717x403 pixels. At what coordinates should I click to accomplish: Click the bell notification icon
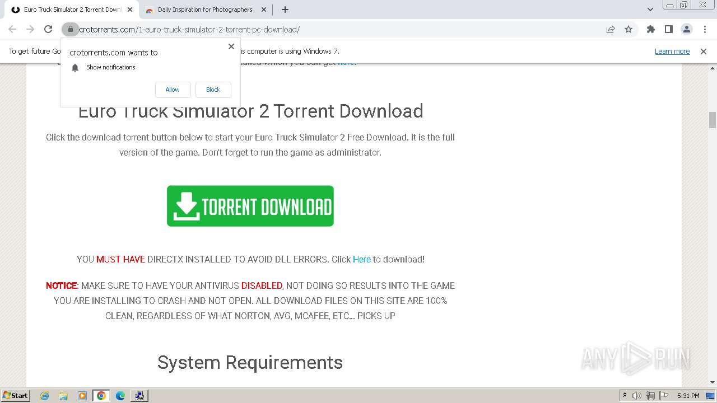coord(75,67)
